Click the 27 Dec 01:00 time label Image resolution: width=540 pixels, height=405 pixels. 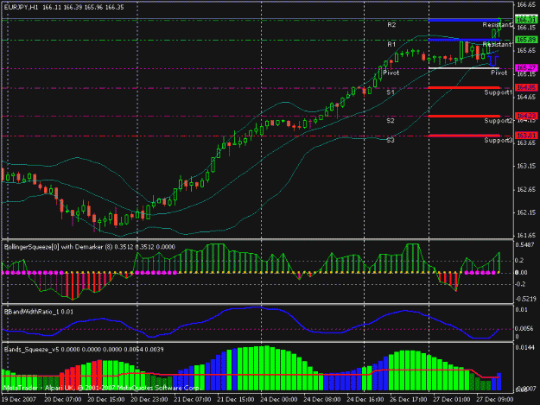tap(451, 400)
